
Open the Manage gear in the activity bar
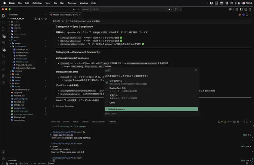click(3, 159)
